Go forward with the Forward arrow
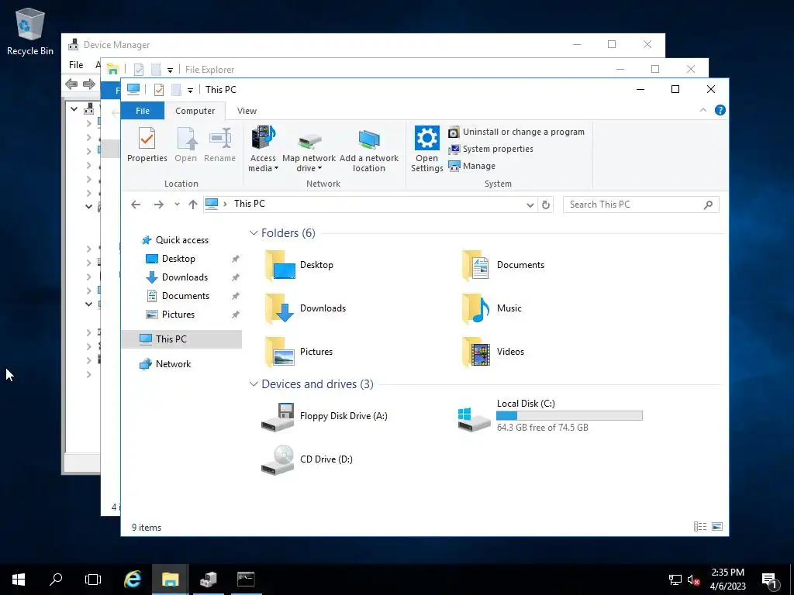 coord(158,205)
